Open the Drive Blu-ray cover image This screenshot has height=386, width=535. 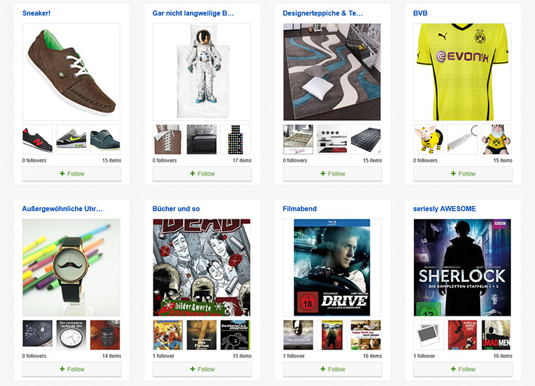click(332, 267)
